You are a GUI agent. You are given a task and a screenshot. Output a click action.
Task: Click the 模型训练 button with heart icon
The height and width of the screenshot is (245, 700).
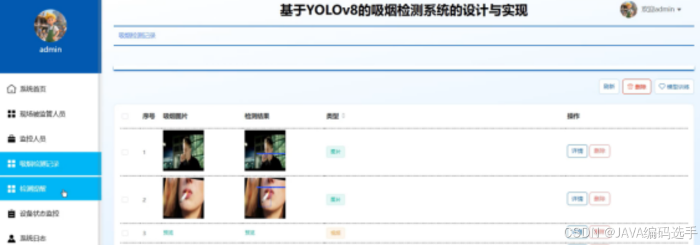point(674,86)
